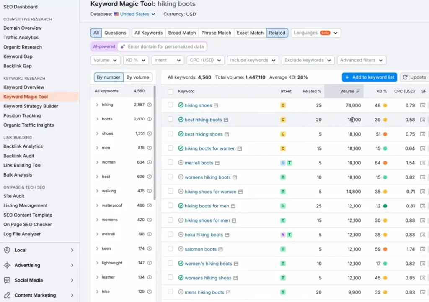Click the Informational intent badge for merrell boots
The height and width of the screenshot is (302, 429).
(283, 163)
